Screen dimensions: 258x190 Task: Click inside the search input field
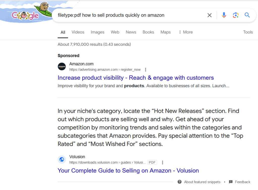coord(126,15)
